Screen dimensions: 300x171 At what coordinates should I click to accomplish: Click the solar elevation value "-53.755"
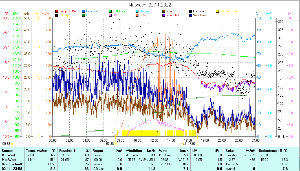(250, 155)
